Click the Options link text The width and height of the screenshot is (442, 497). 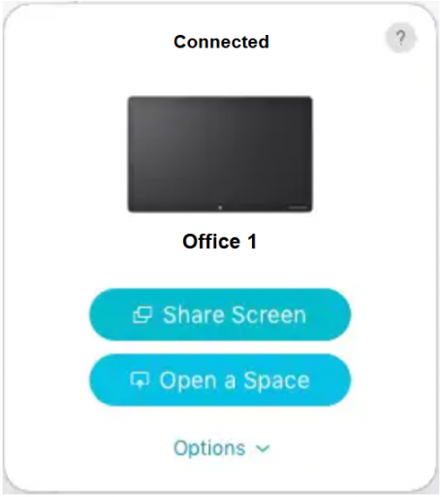click(209, 448)
